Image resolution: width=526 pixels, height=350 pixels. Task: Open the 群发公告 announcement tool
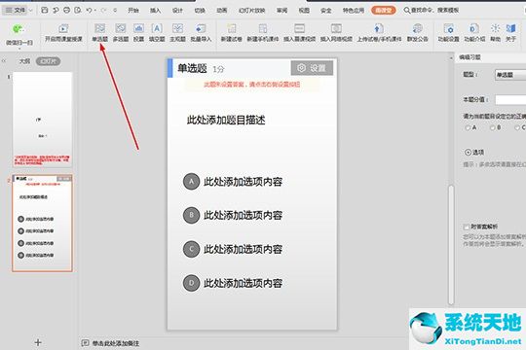point(417,33)
